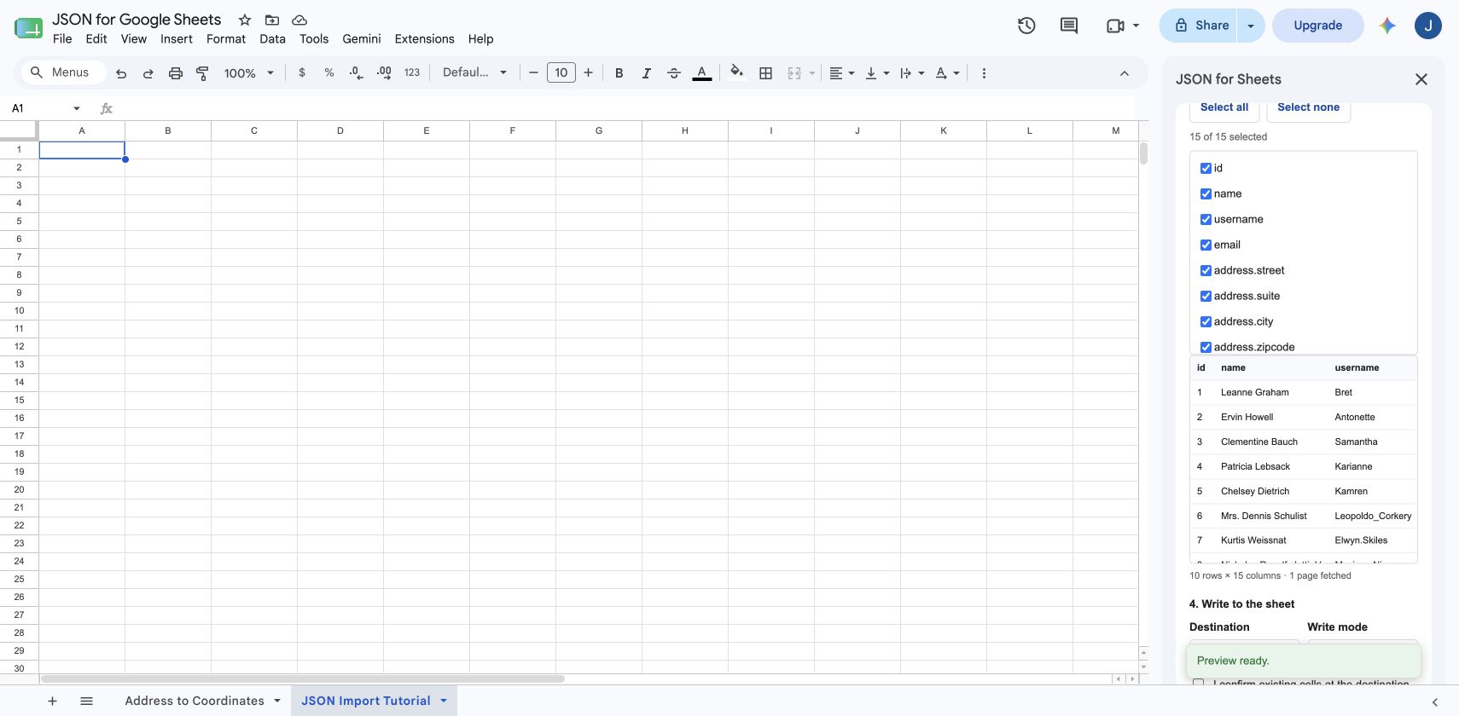Click Select none in the sidebar
Screen dimensions: 1459x716
1308,108
